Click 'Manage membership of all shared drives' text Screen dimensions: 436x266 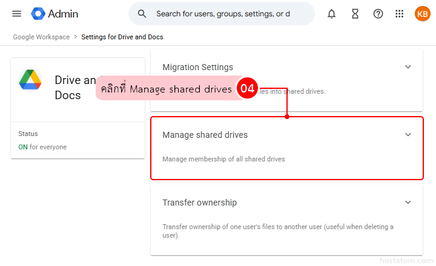pos(223,159)
